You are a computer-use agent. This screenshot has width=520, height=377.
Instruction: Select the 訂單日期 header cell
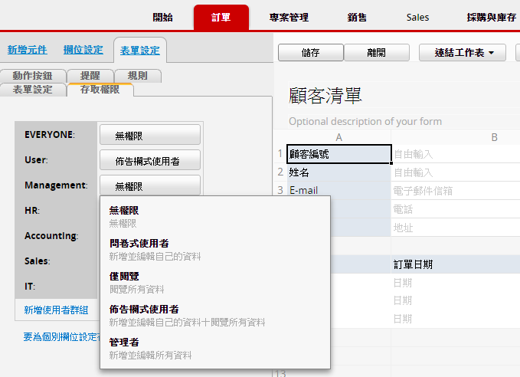click(456, 264)
